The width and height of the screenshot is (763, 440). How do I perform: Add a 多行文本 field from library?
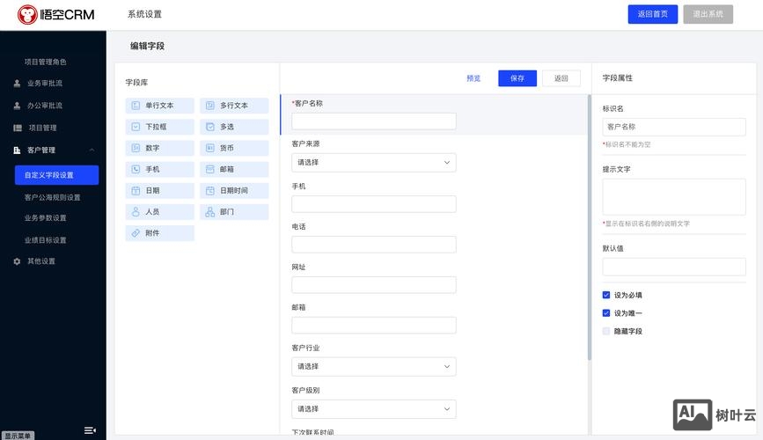click(234, 105)
